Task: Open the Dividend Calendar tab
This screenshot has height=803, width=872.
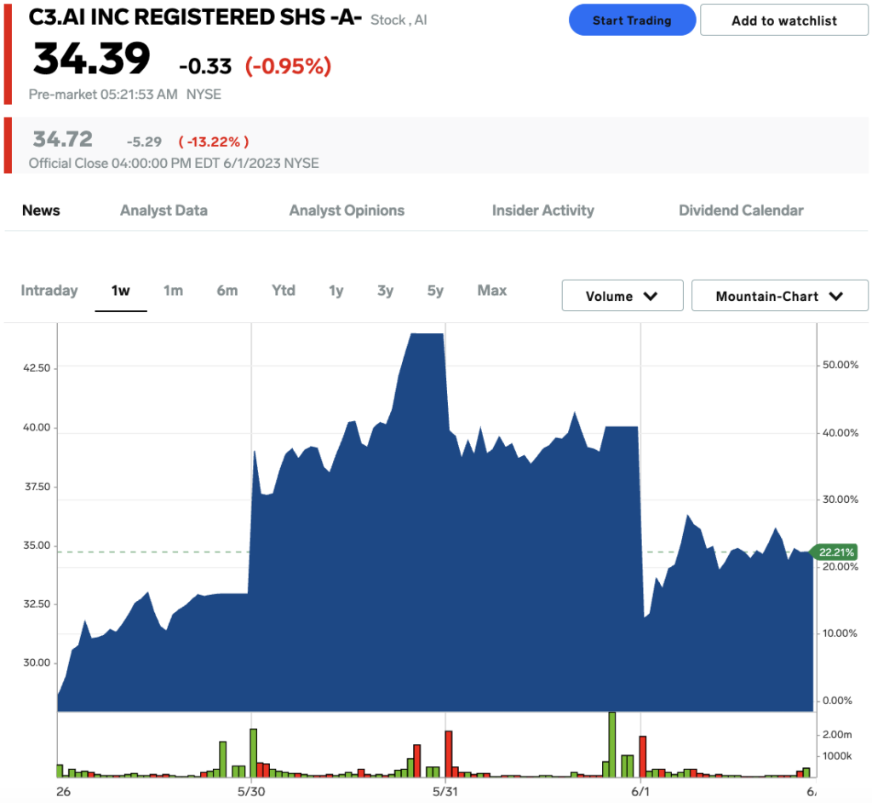Action: [741, 211]
